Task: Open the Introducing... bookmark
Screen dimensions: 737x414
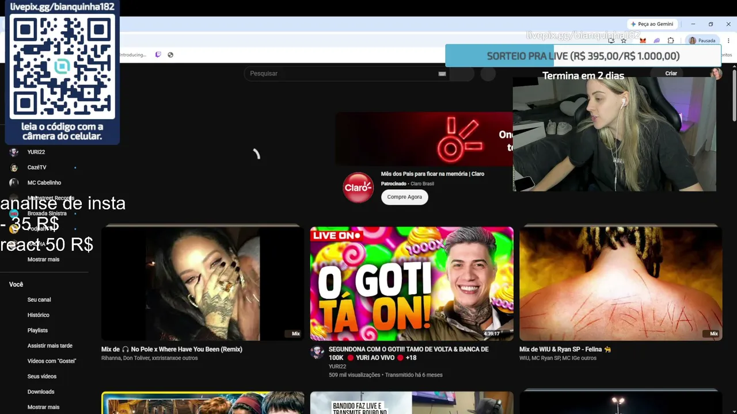Action: click(x=134, y=55)
